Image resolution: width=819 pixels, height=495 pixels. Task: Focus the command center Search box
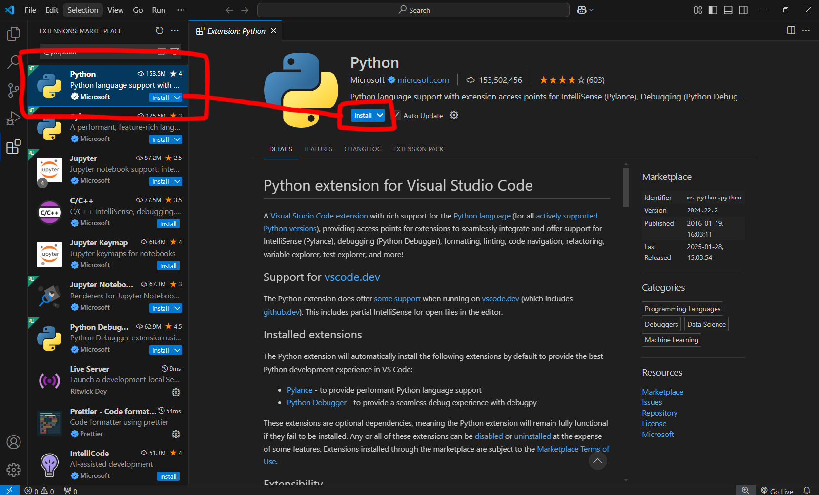413,10
